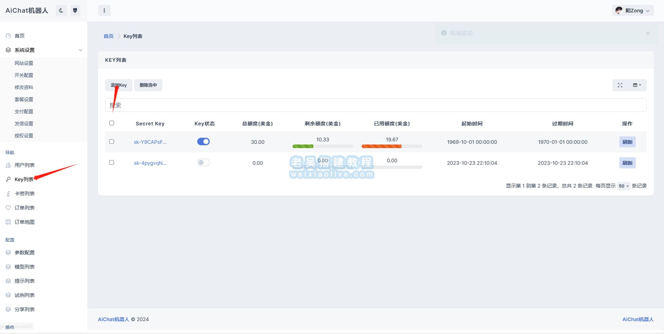This screenshot has width=664, height=334.
Task: Click the 添加Key button
Action: coord(118,85)
